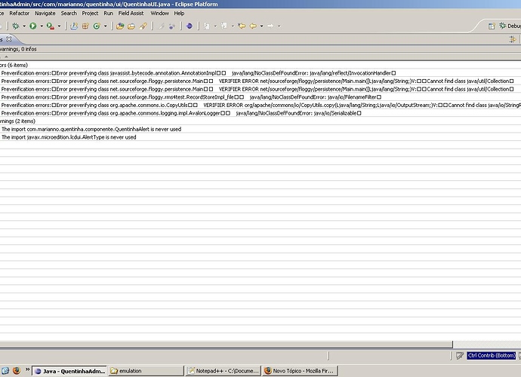The height and width of the screenshot is (377, 521).
Task: Switch to Notepad++ taskbar button
Action: [224, 371]
